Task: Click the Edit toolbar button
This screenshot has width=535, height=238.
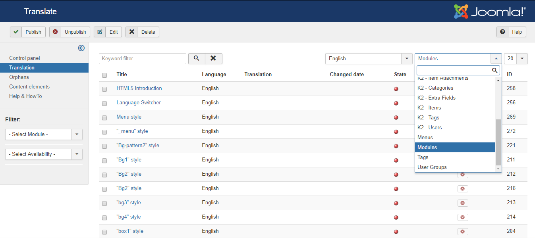Action: point(108,32)
